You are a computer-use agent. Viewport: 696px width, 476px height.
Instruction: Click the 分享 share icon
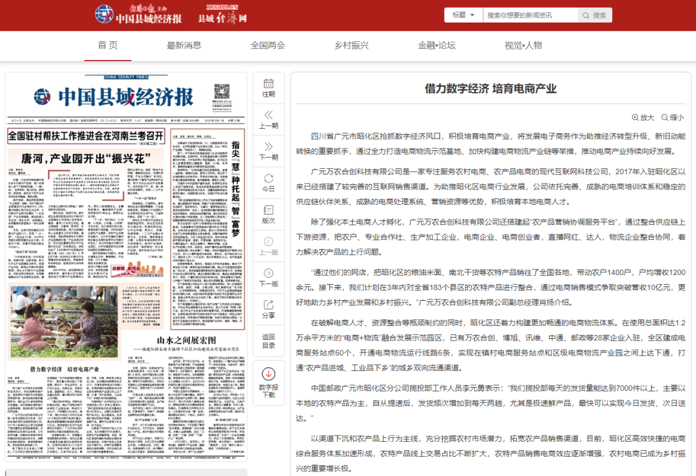[x=269, y=310]
